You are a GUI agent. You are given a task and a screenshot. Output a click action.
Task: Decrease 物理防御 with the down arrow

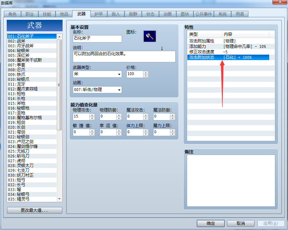(x=119, y=118)
